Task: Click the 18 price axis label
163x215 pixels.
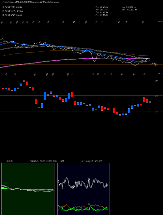Action: (156, 112)
